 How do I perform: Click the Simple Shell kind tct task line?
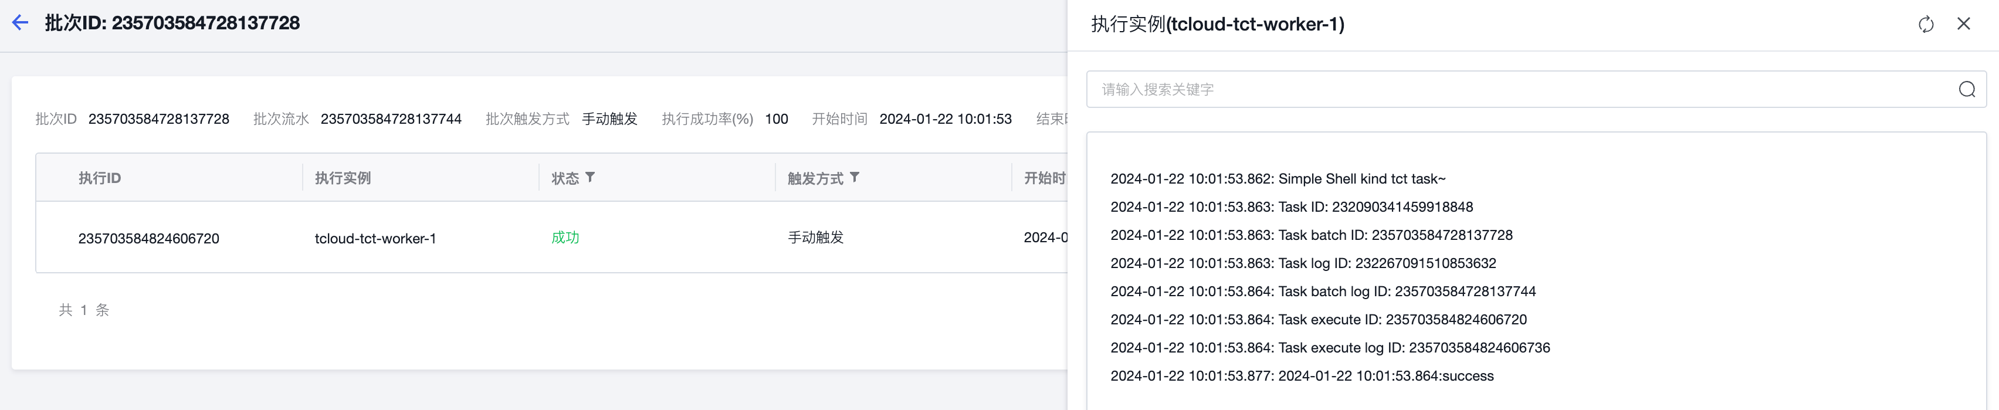click(1278, 178)
